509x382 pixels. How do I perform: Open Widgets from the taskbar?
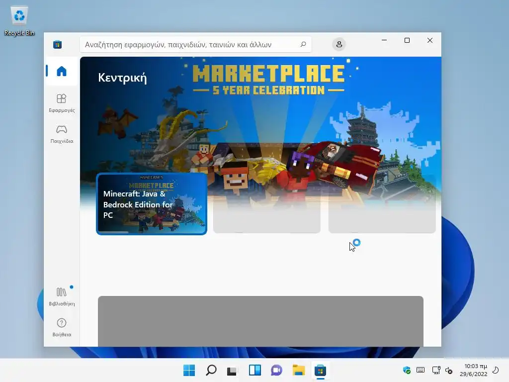(255, 370)
